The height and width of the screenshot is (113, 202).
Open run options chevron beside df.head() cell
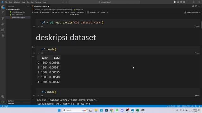point(35,47)
